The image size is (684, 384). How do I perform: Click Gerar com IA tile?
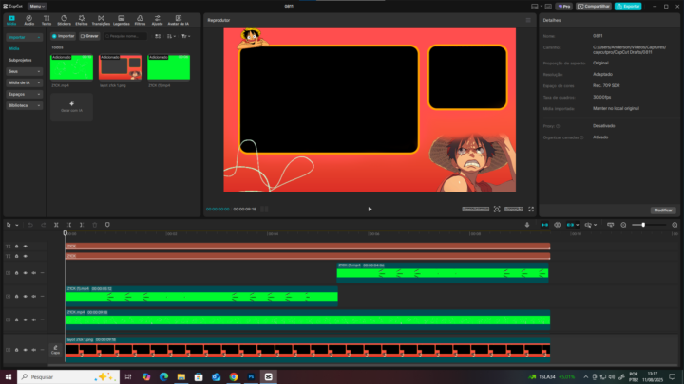(71, 107)
